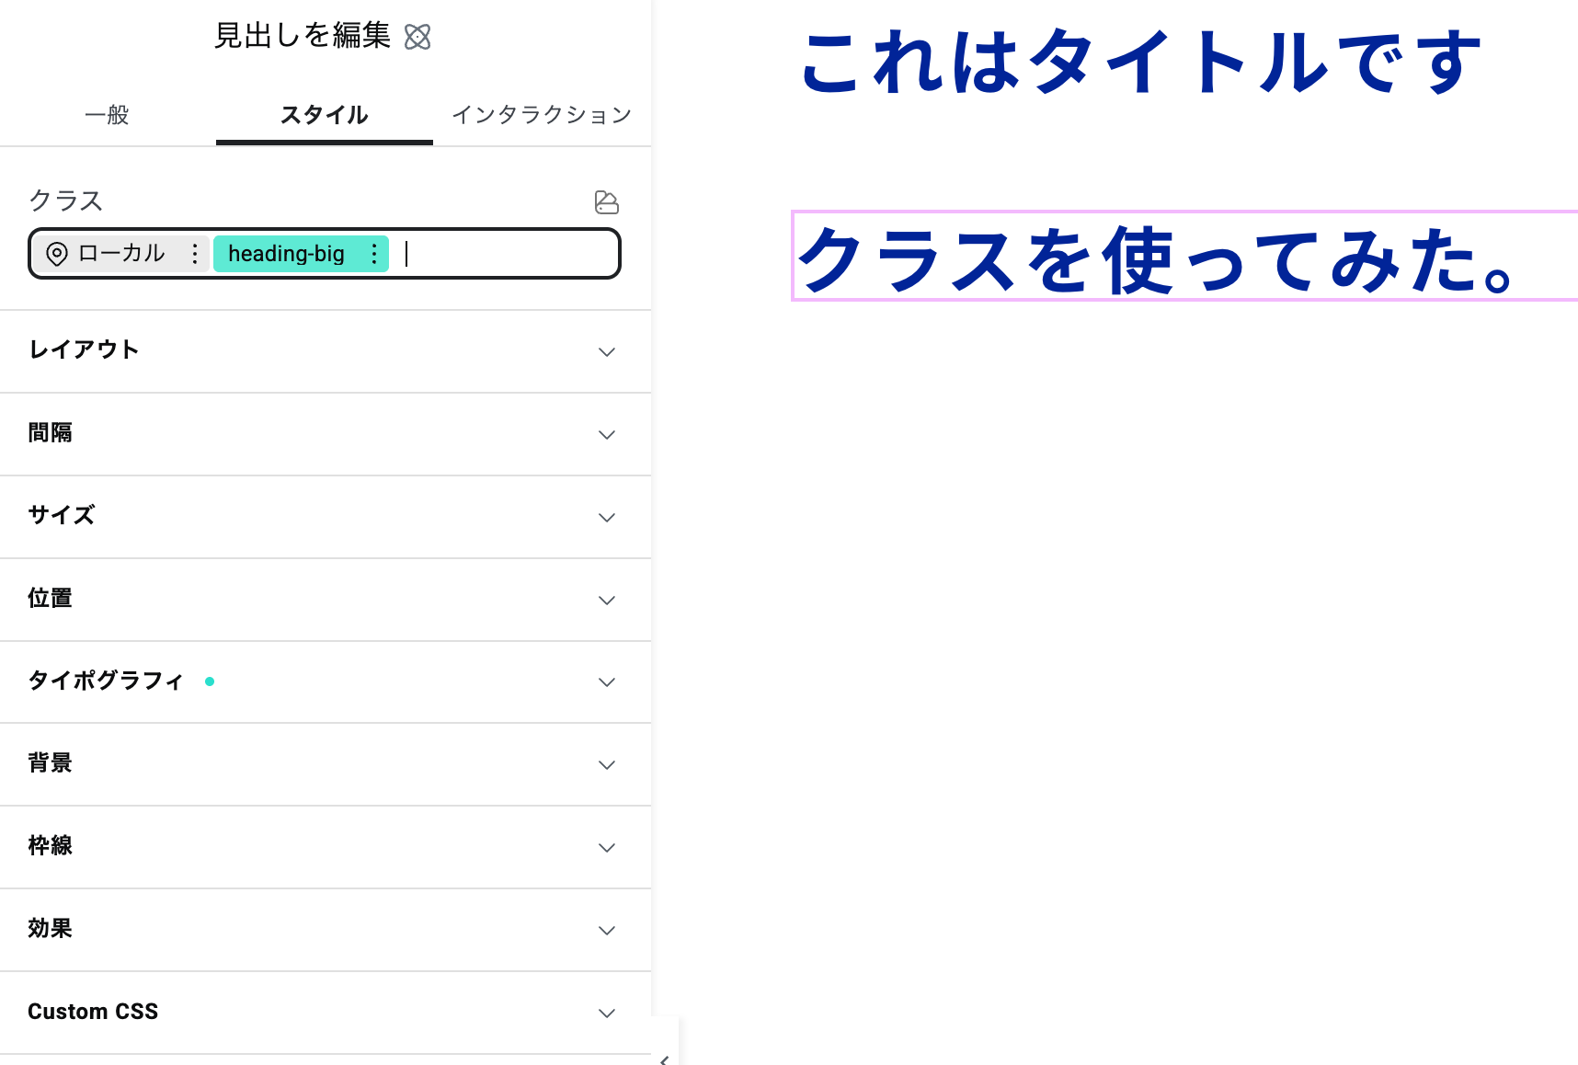
Task: Open the インタラクション tab
Action: click(542, 115)
